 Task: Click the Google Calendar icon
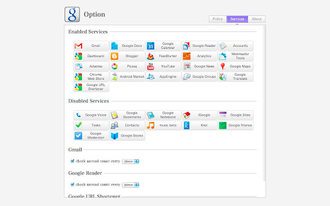click(x=151, y=46)
